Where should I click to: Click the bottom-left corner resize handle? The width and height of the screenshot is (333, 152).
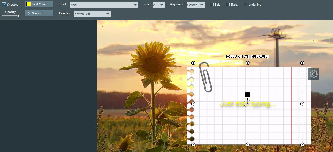193,144
